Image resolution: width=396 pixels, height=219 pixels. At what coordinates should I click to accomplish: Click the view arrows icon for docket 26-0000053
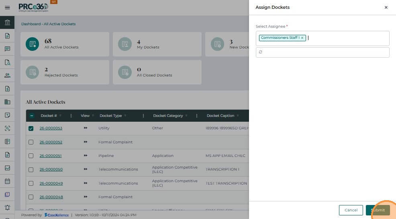85,128
